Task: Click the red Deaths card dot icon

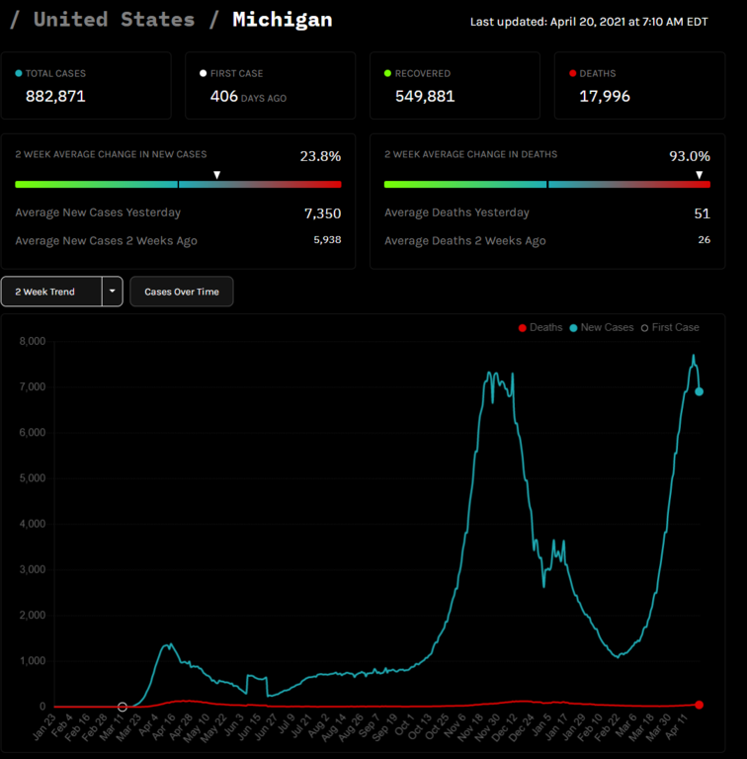Action: tap(572, 73)
